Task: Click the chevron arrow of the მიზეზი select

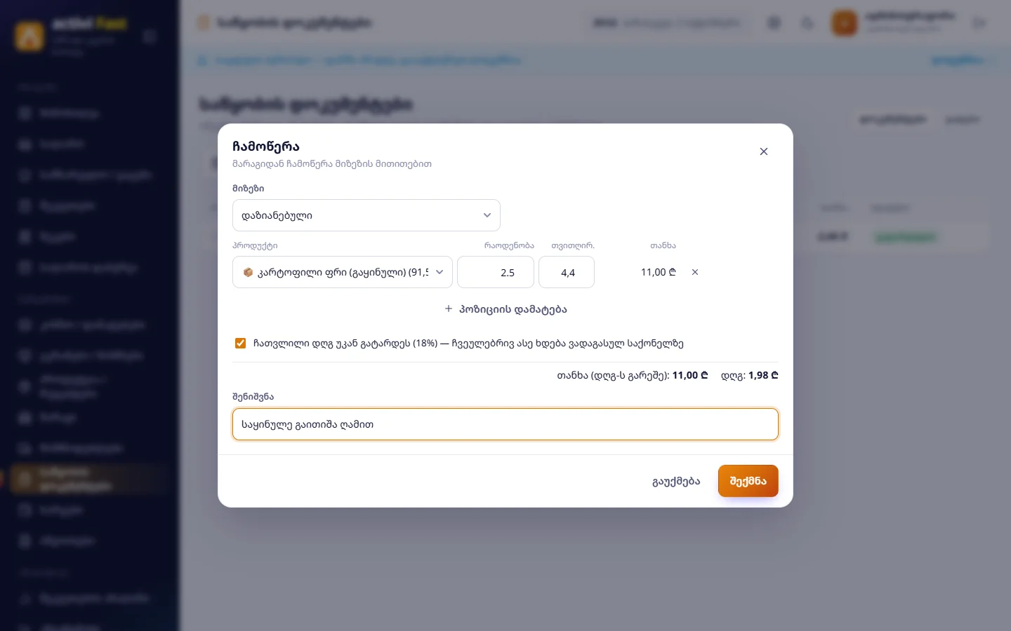Action: click(x=487, y=215)
